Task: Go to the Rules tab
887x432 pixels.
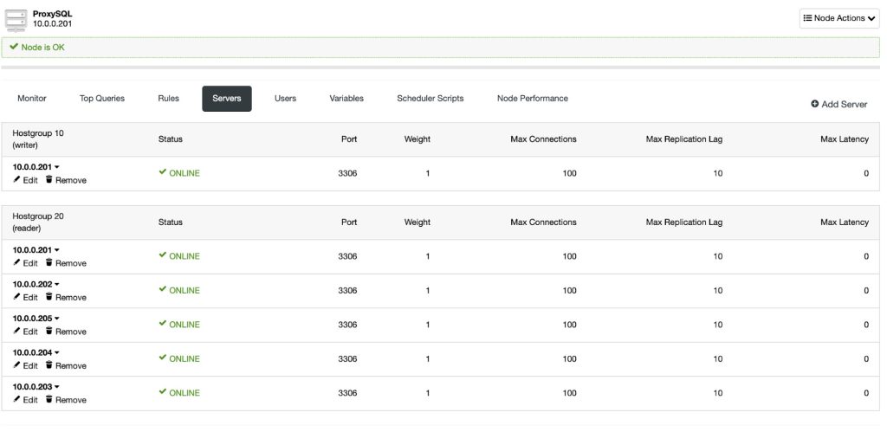Action: pos(169,99)
